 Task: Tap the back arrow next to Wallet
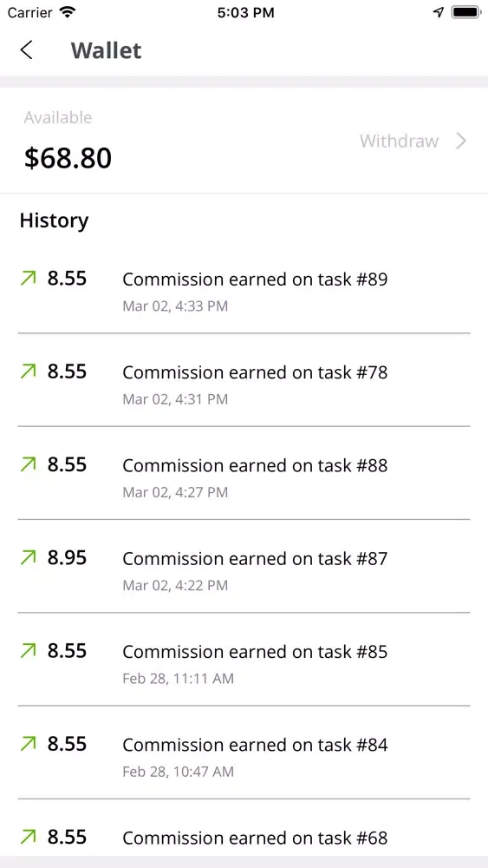[x=26, y=49]
